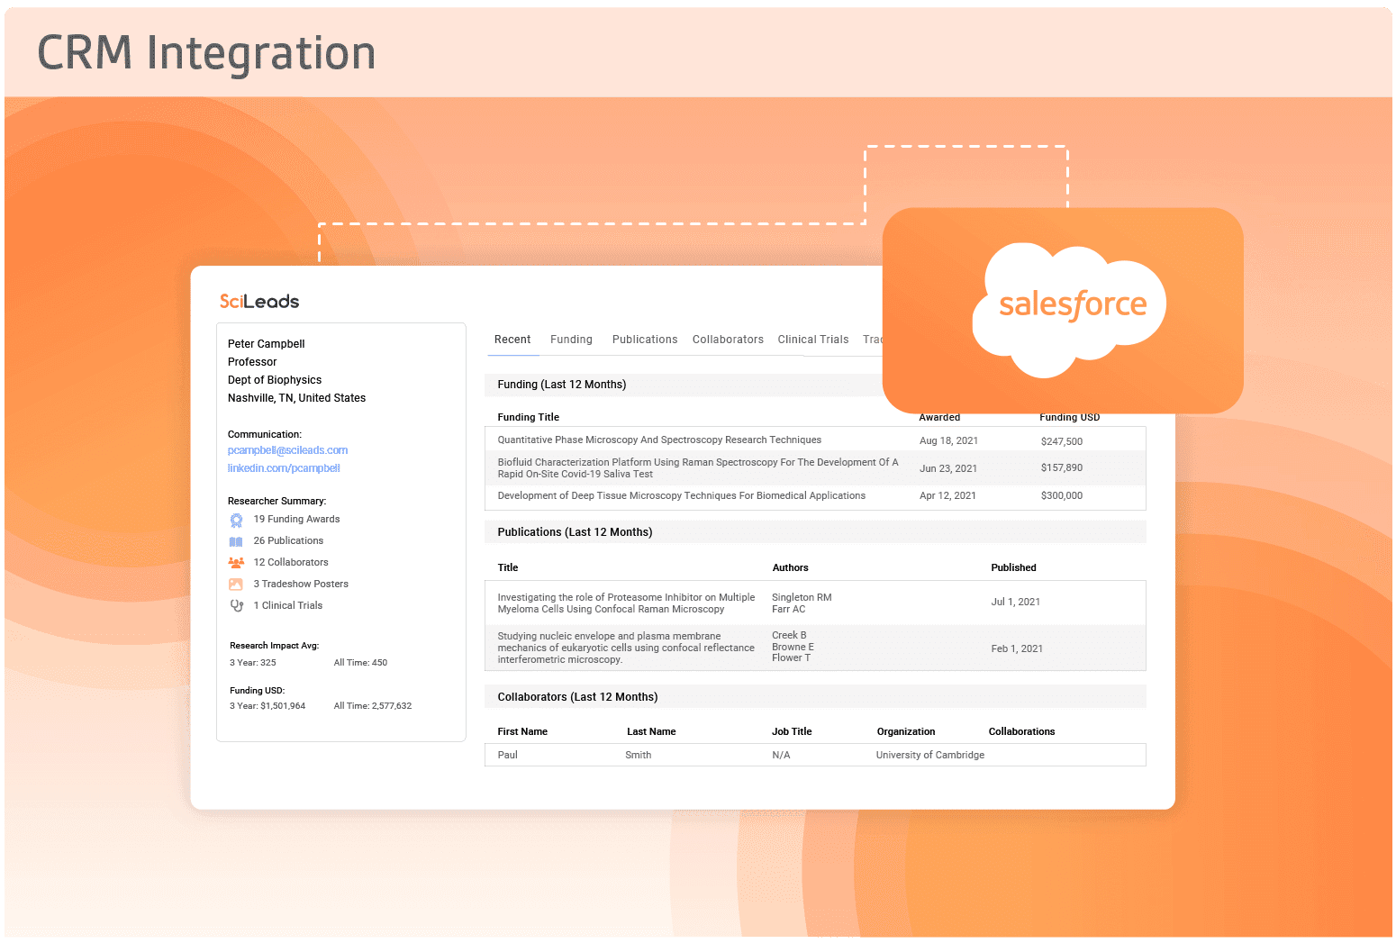
Task: Click 3 Year: $1,501,964 funding value
Action: coord(267,706)
